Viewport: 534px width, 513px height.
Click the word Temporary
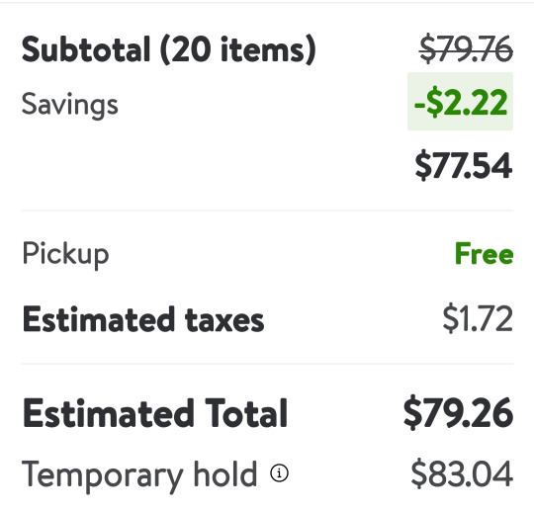coord(103,475)
